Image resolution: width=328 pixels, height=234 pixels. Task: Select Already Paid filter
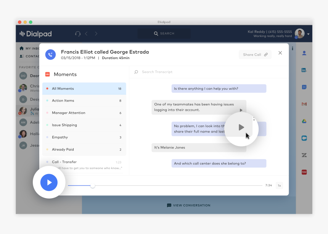click(84, 149)
